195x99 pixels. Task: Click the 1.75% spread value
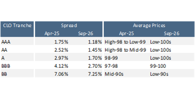[x=61, y=42]
